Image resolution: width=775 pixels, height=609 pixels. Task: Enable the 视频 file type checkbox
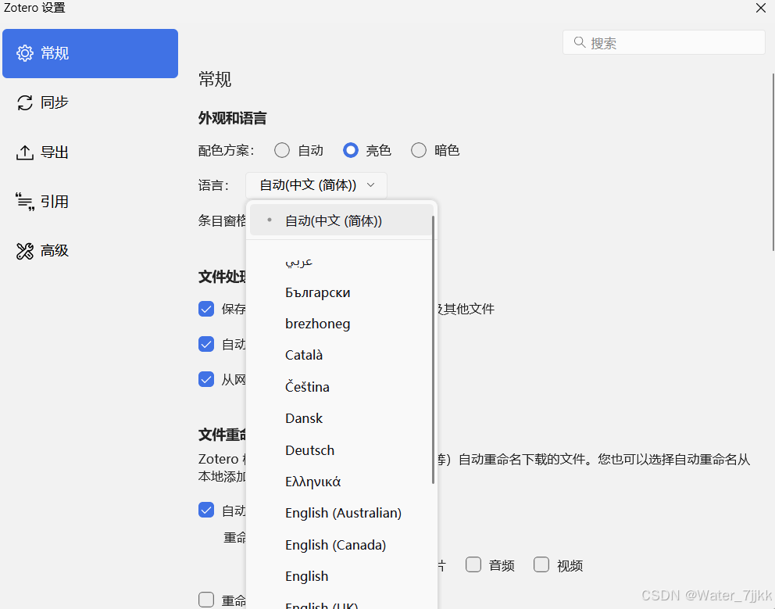point(541,564)
